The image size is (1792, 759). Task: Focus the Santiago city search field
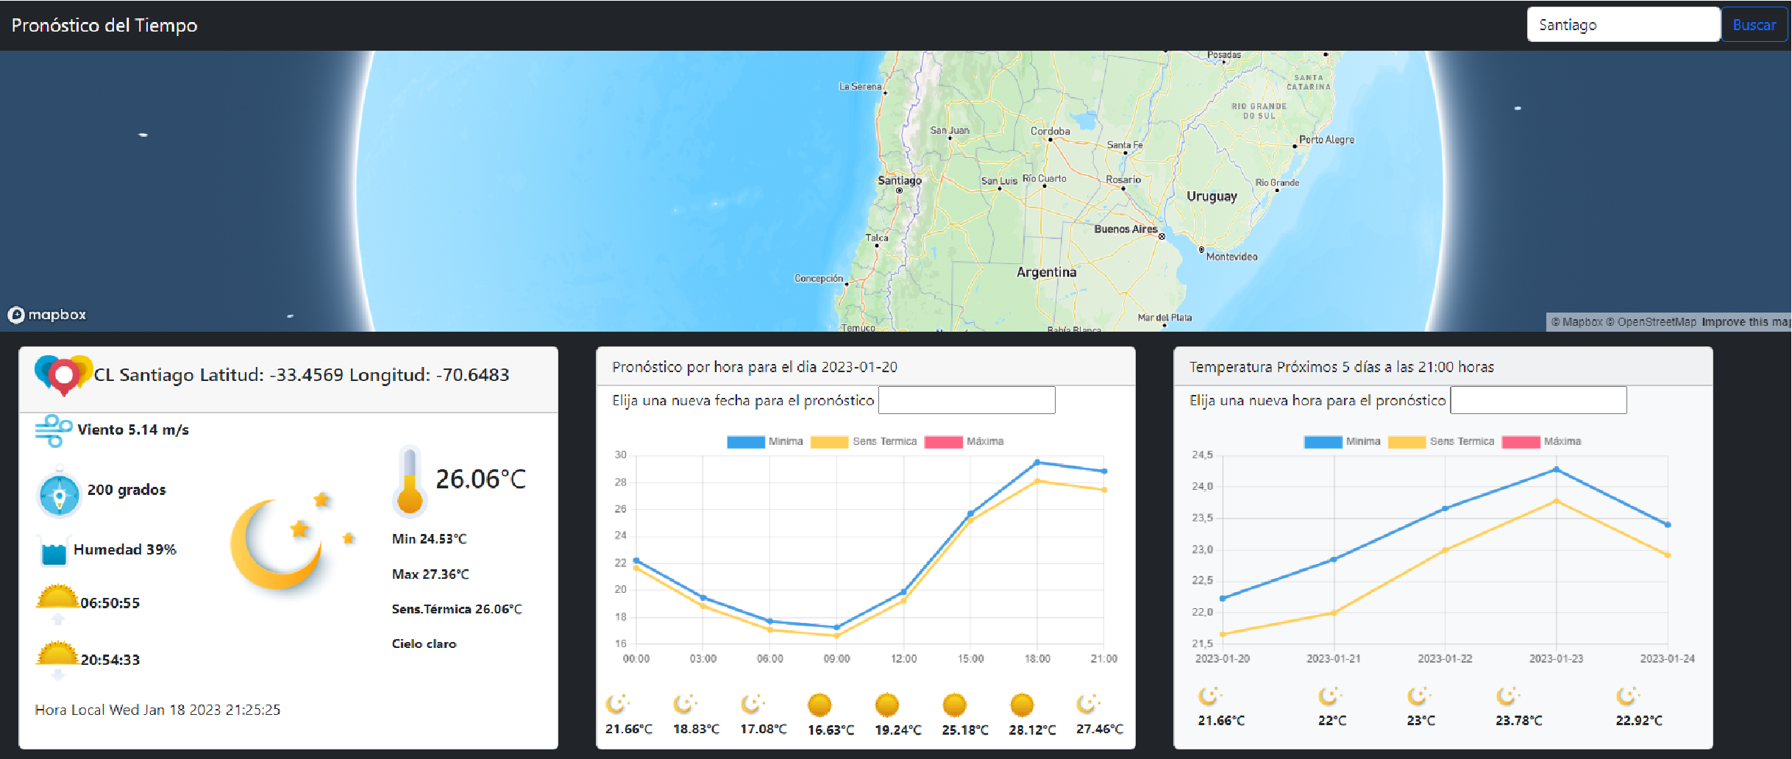(x=1624, y=25)
